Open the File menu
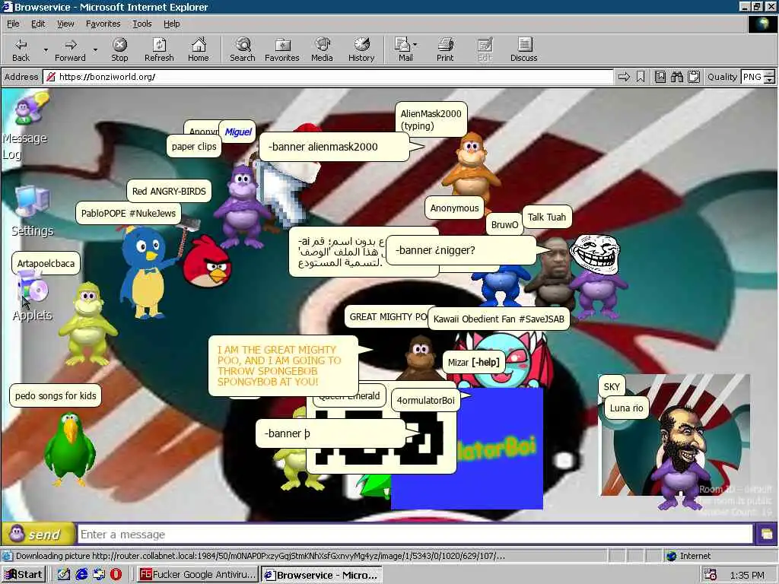 (x=13, y=24)
